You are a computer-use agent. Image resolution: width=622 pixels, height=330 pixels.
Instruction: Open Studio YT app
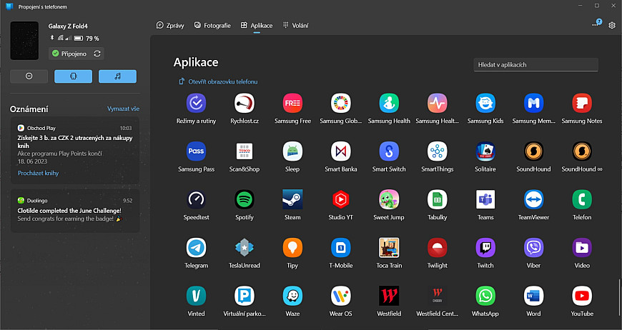coord(341,200)
